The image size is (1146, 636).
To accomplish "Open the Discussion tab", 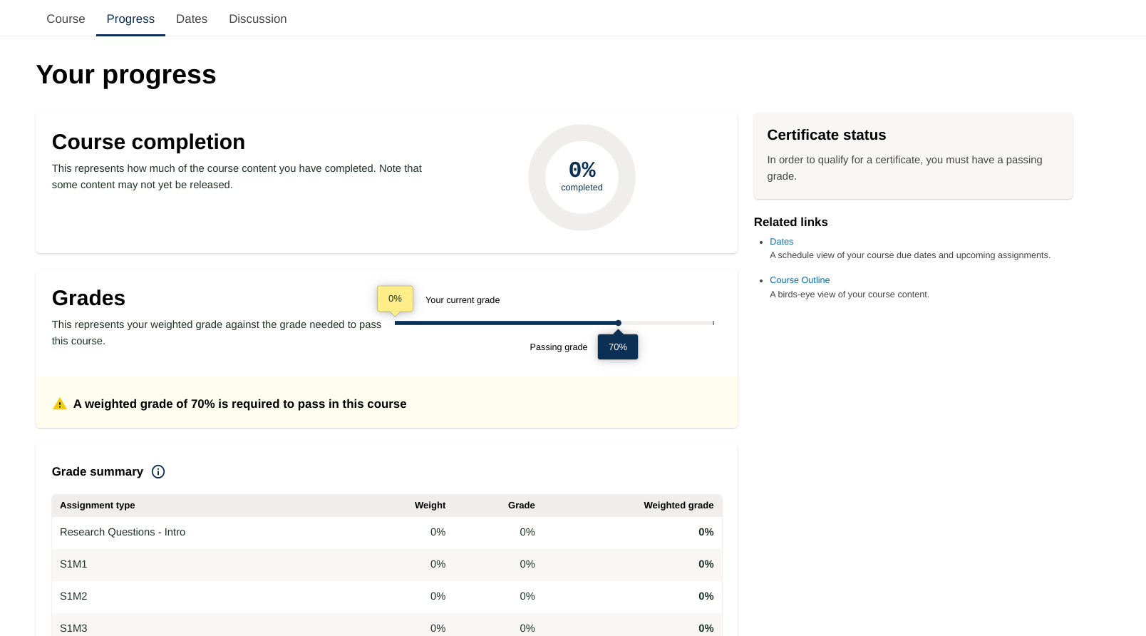I will point(257,19).
